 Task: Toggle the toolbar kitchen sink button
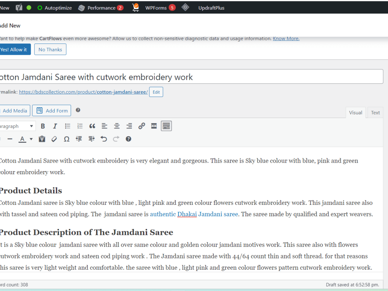tap(166, 126)
